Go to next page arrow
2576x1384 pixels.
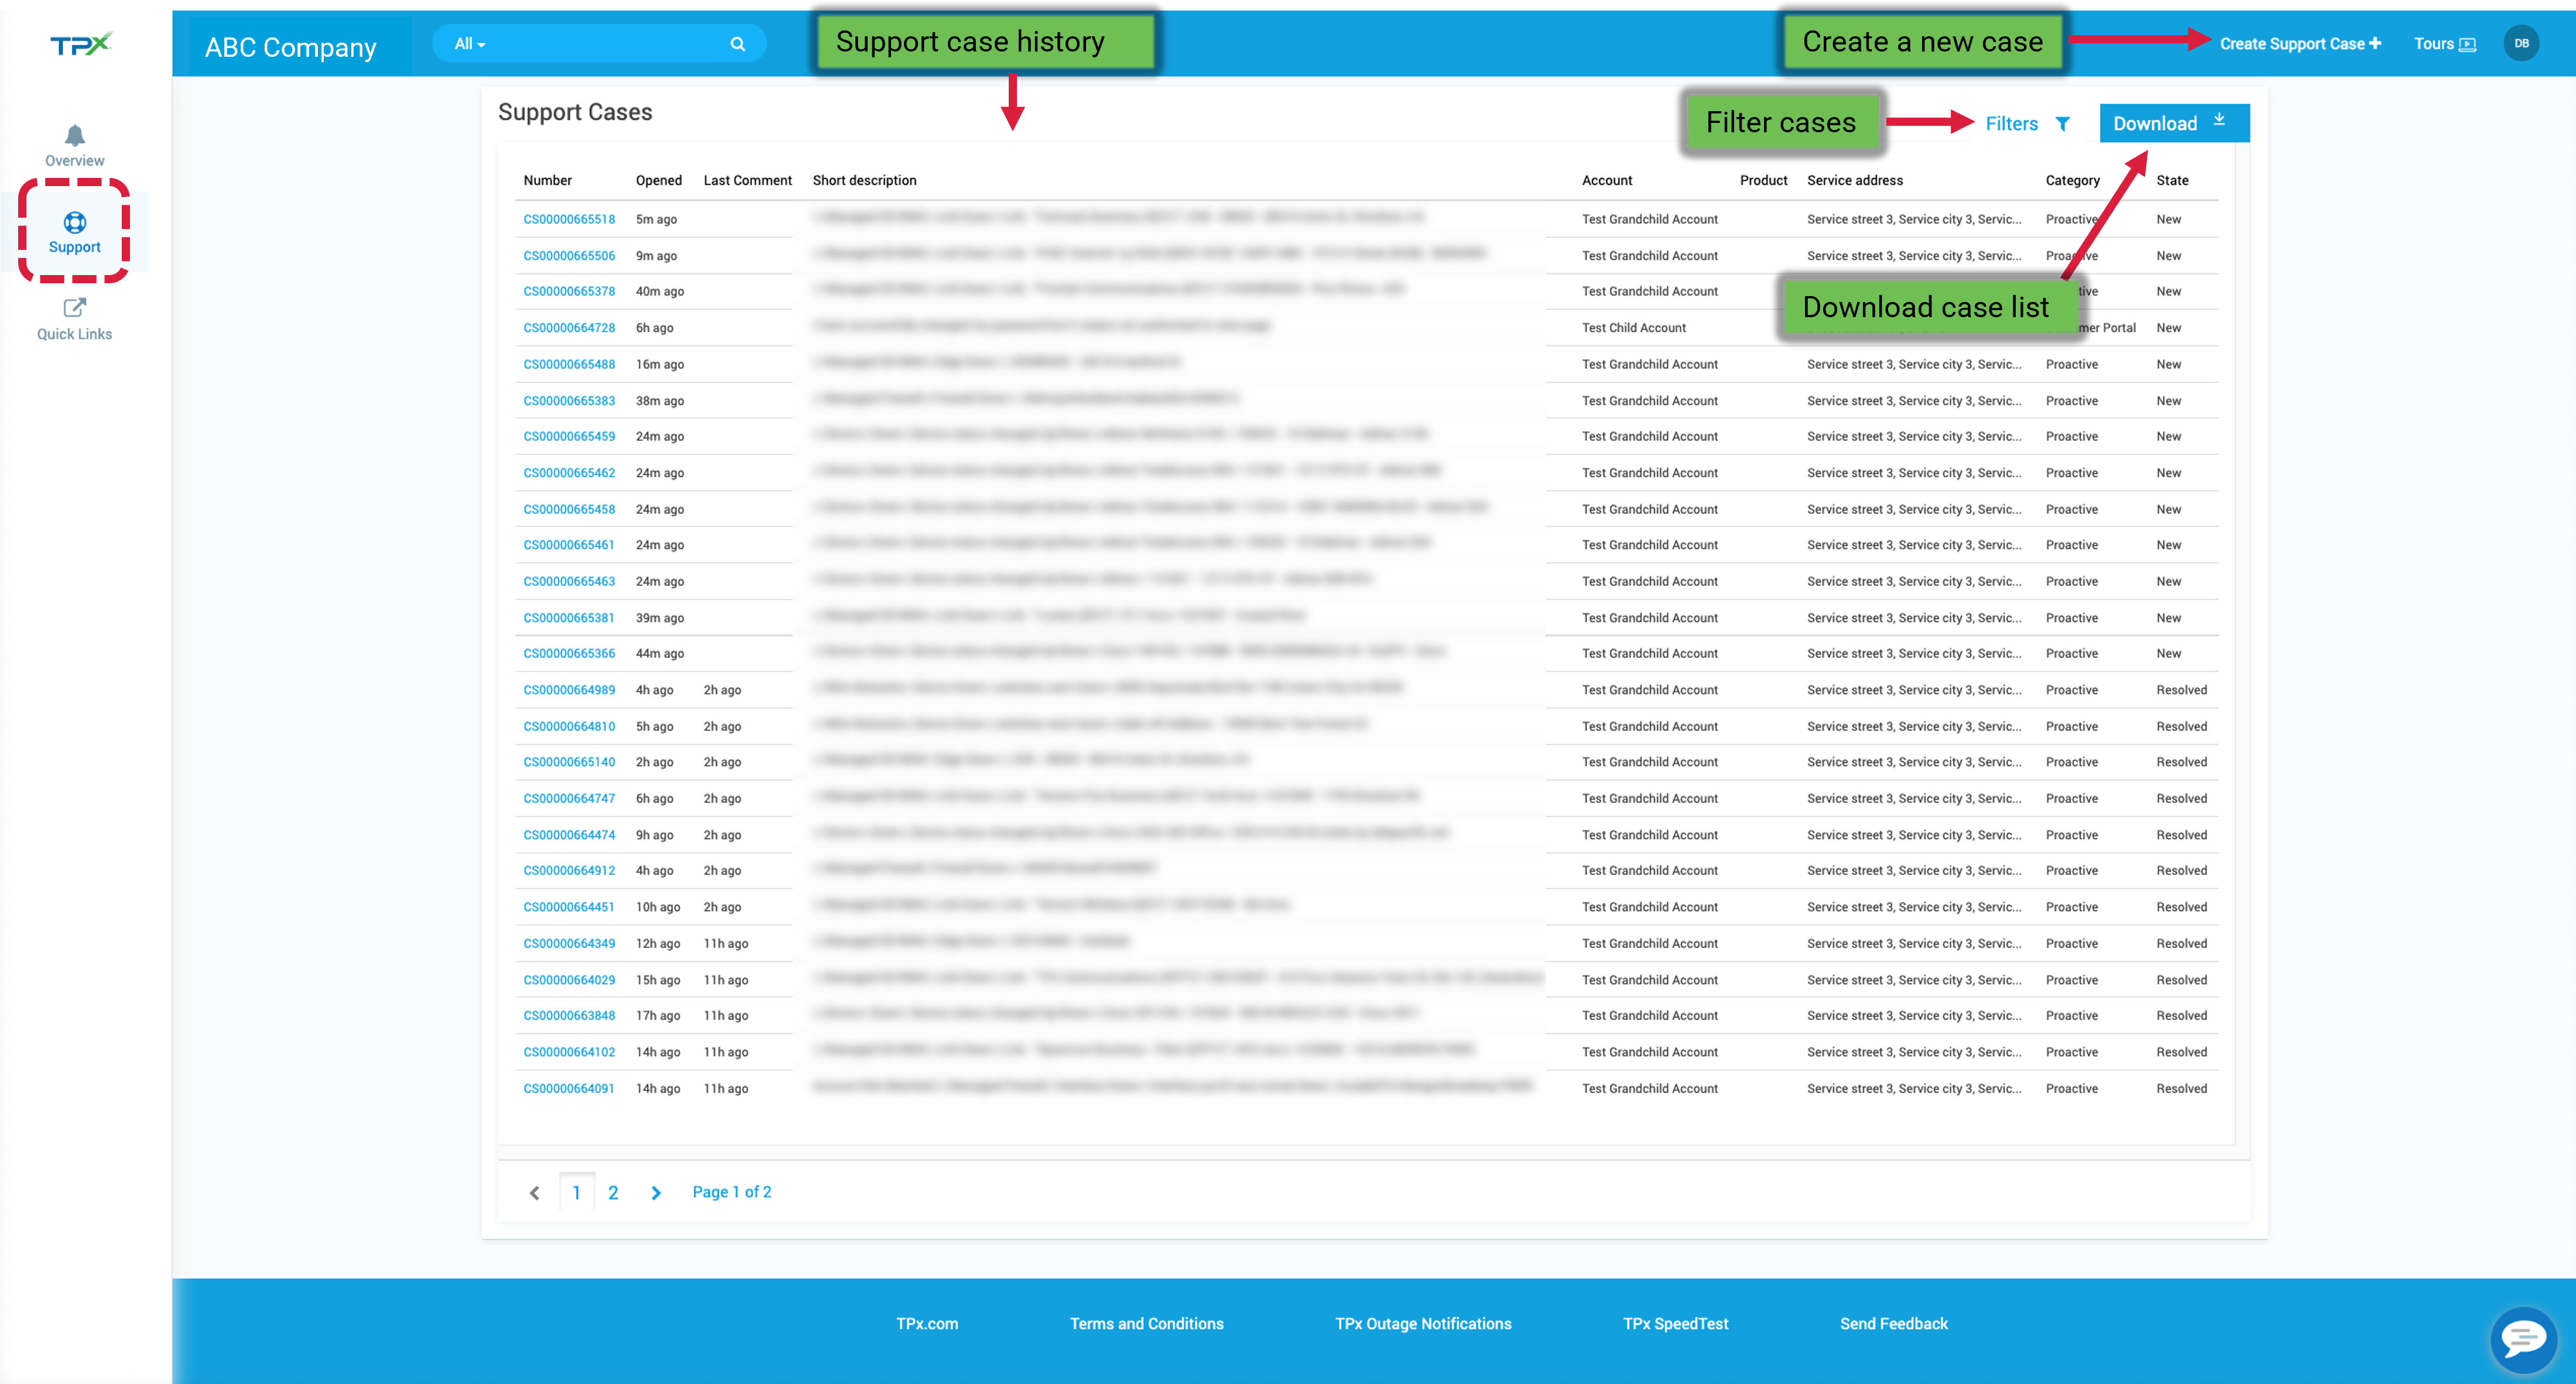coord(656,1193)
